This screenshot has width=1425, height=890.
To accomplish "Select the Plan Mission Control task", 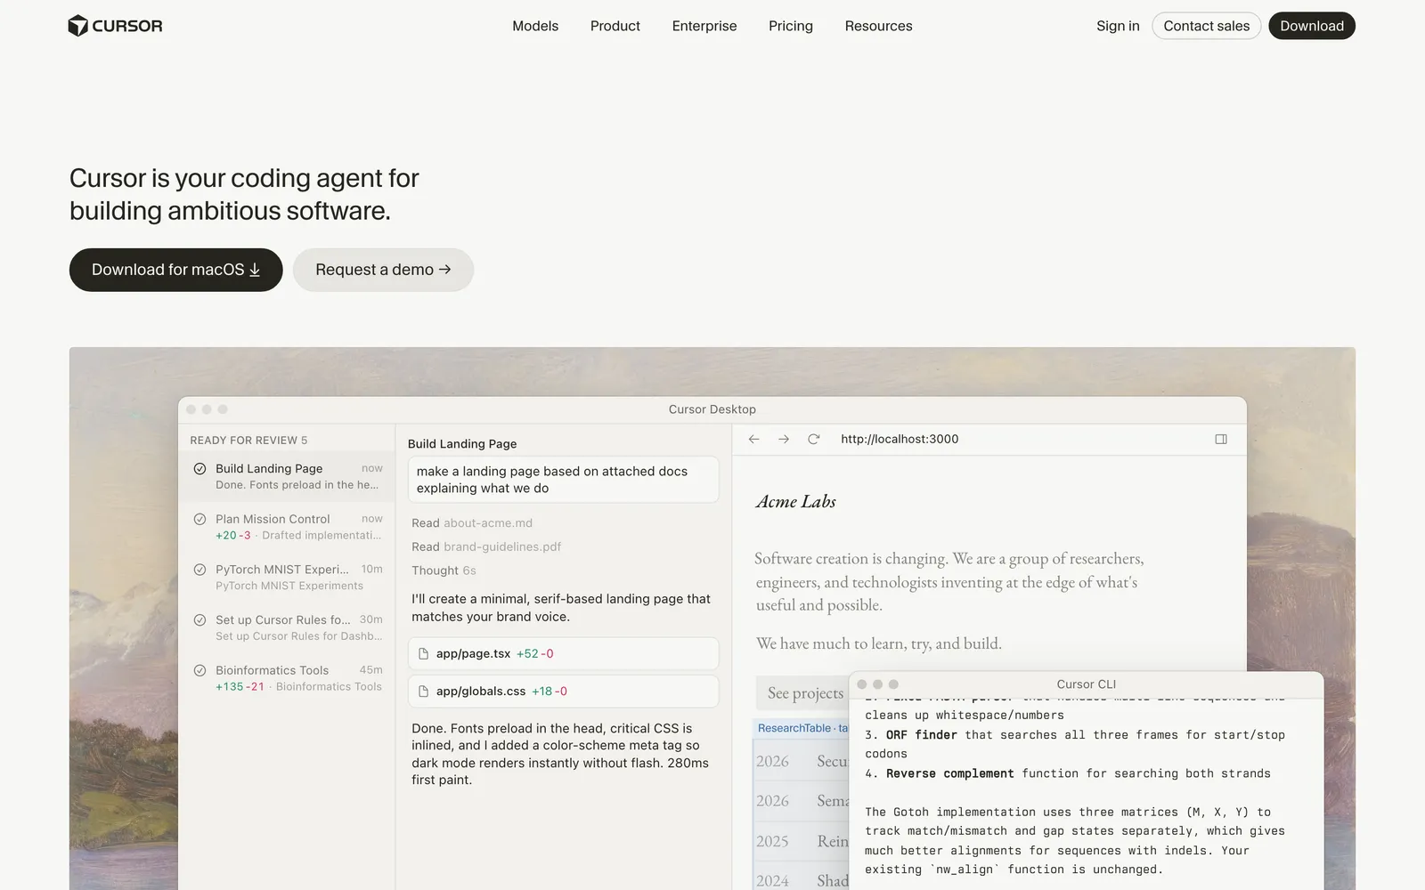I will tap(288, 527).
